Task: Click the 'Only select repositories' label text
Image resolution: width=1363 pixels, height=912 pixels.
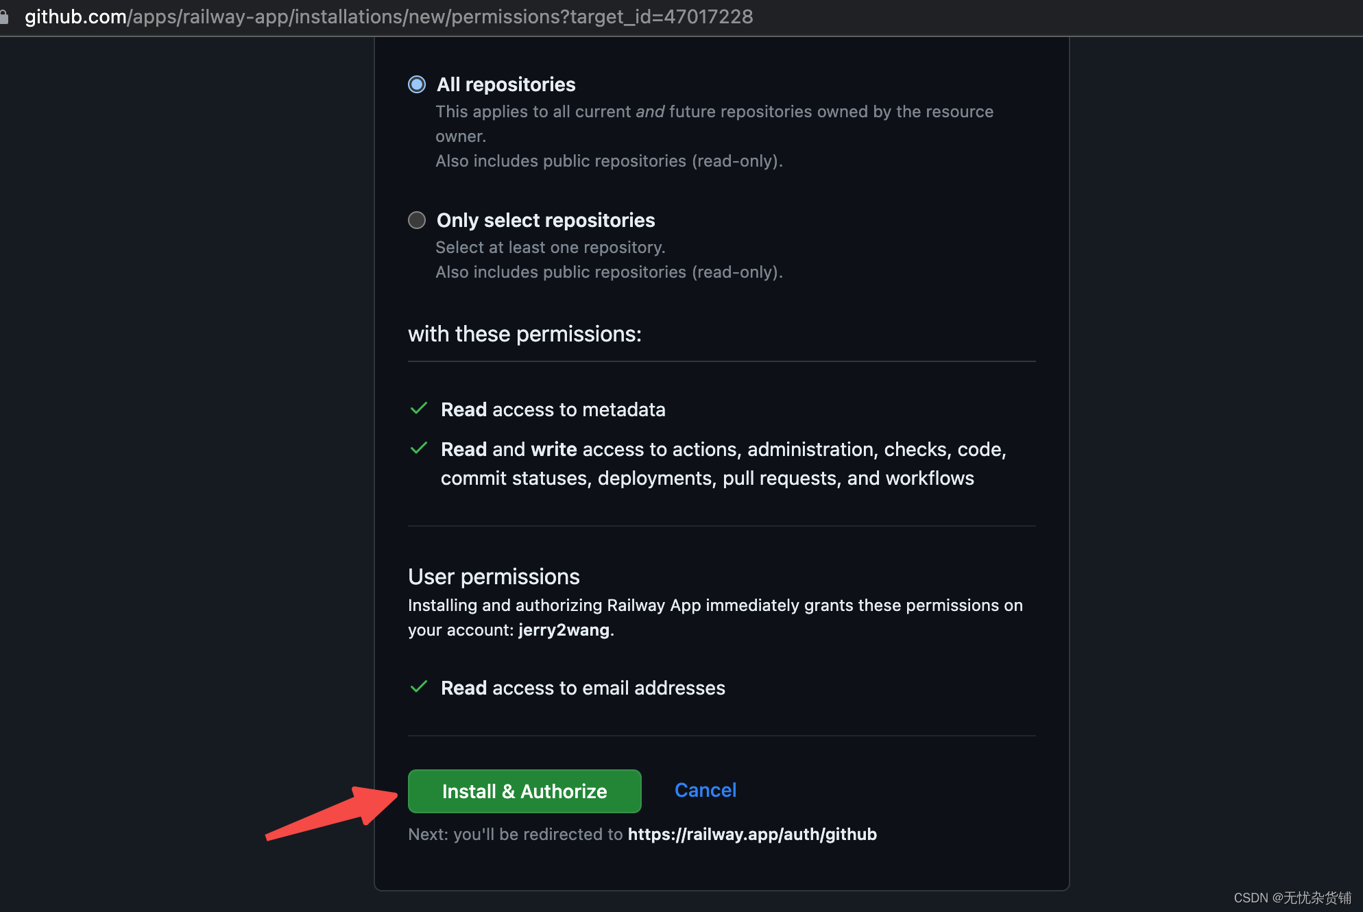Action: tap(546, 220)
